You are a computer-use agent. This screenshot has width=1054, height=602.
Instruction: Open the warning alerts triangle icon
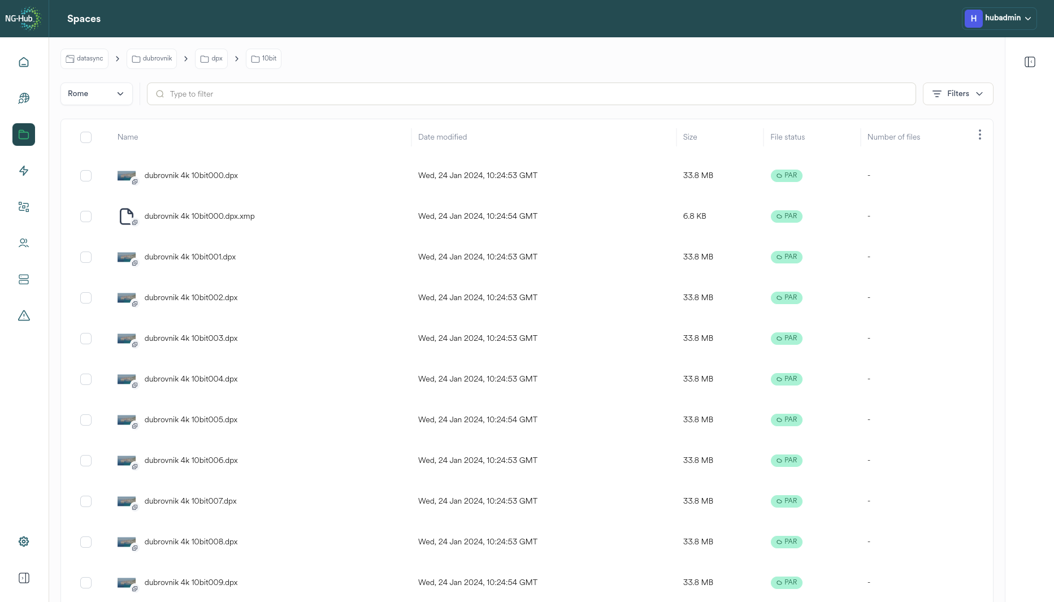[x=24, y=315]
